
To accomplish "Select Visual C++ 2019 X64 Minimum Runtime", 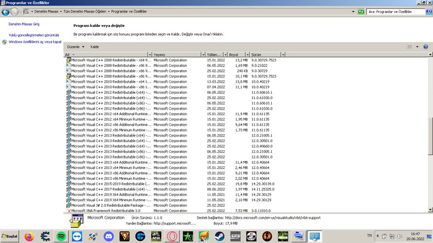I will point(111,200).
